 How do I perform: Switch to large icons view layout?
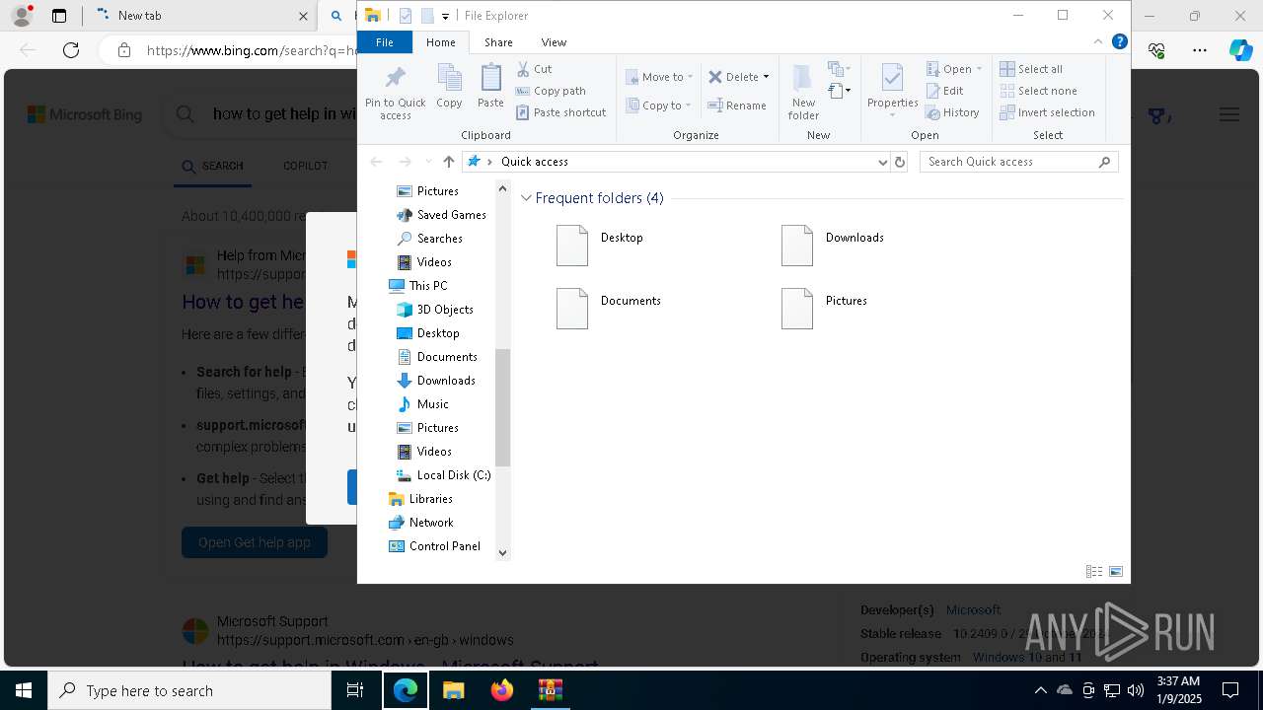click(1116, 572)
